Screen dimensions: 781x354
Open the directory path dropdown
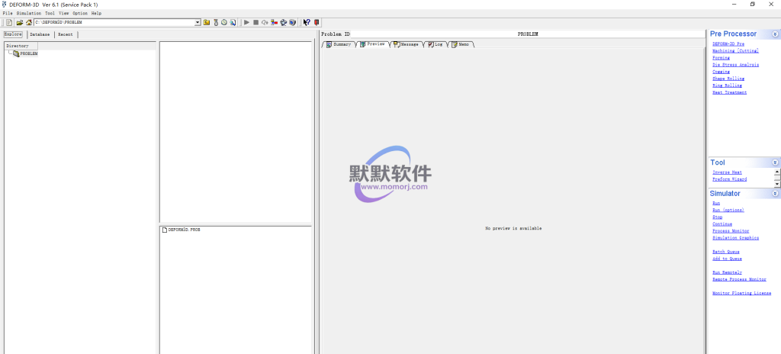198,23
